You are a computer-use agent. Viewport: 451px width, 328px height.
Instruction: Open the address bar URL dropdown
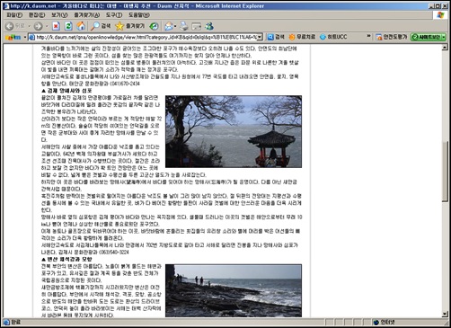(260, 37)
